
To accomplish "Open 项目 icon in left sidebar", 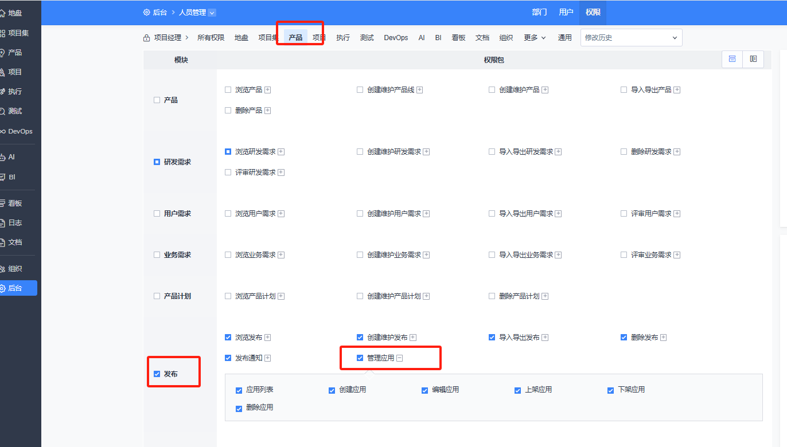I will pos(3,72).
